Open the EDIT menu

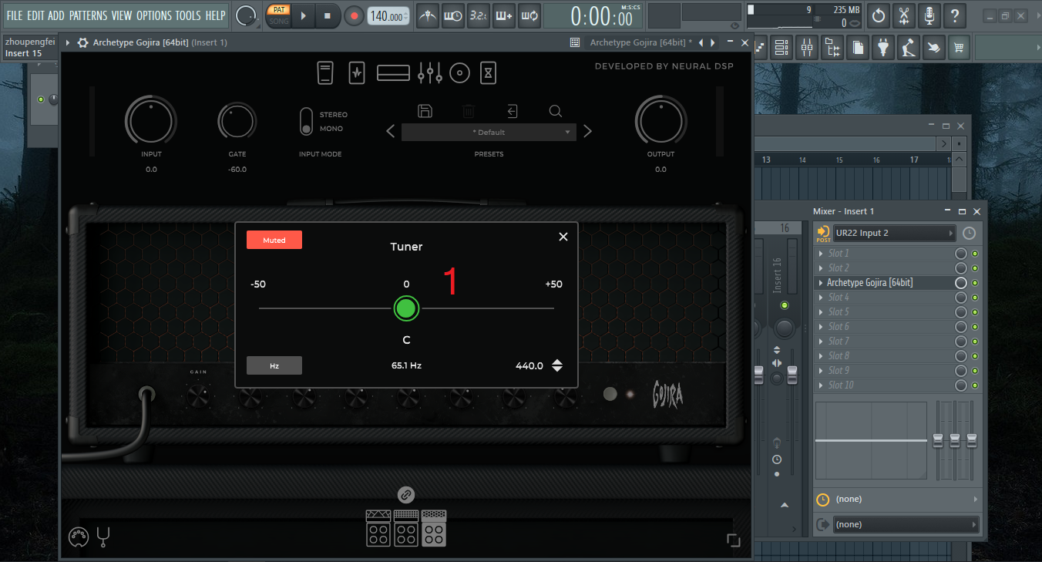[36, 15]
